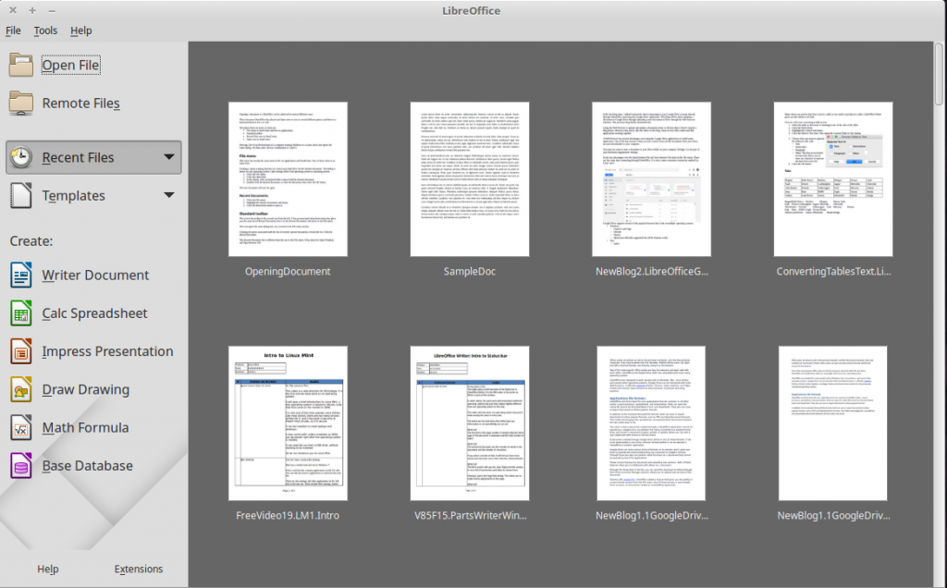Click the Calc Spreadsheet icon

[x=21, y=312]
